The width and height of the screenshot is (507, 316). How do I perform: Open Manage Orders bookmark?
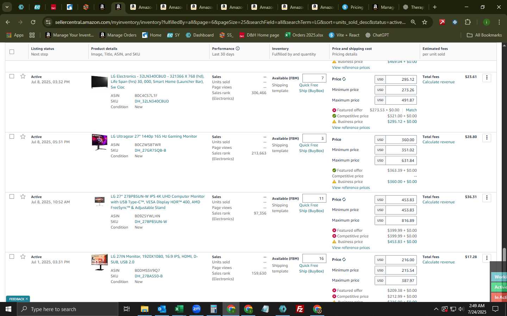[118, 35]
